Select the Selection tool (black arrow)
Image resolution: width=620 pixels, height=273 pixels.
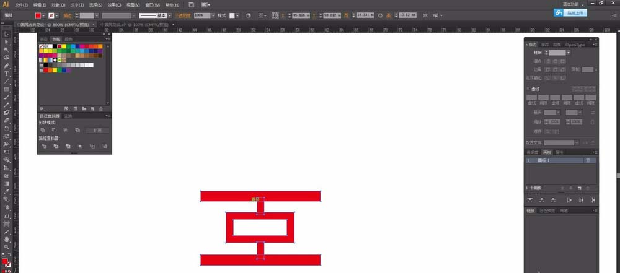pyautogui.click(x=6, y=35)
